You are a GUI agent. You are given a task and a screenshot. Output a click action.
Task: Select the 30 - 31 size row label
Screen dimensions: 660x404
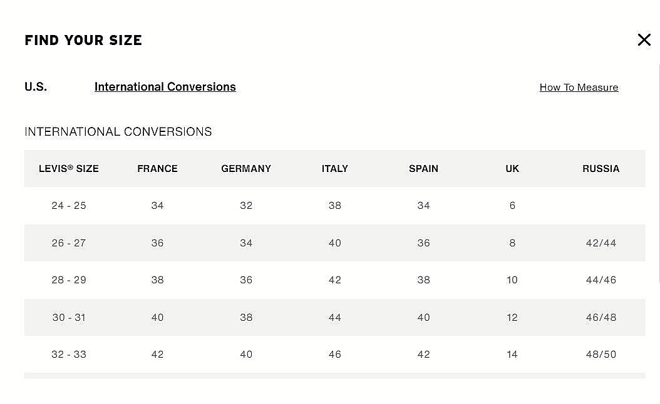point(69,317)
